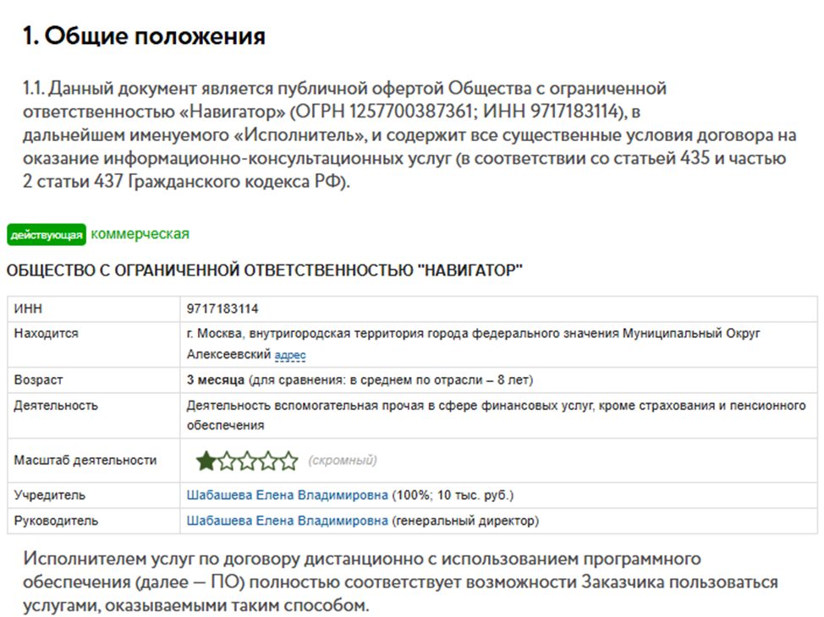Open the green "коммерческая" link

pos(140,234)
